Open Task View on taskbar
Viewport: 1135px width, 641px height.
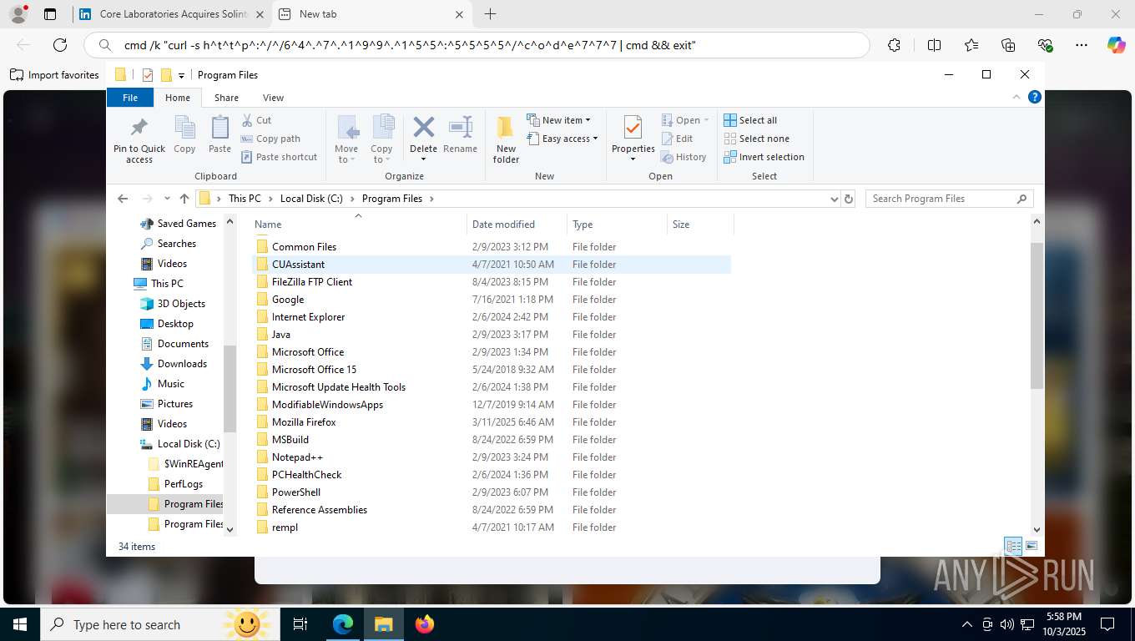300,624
